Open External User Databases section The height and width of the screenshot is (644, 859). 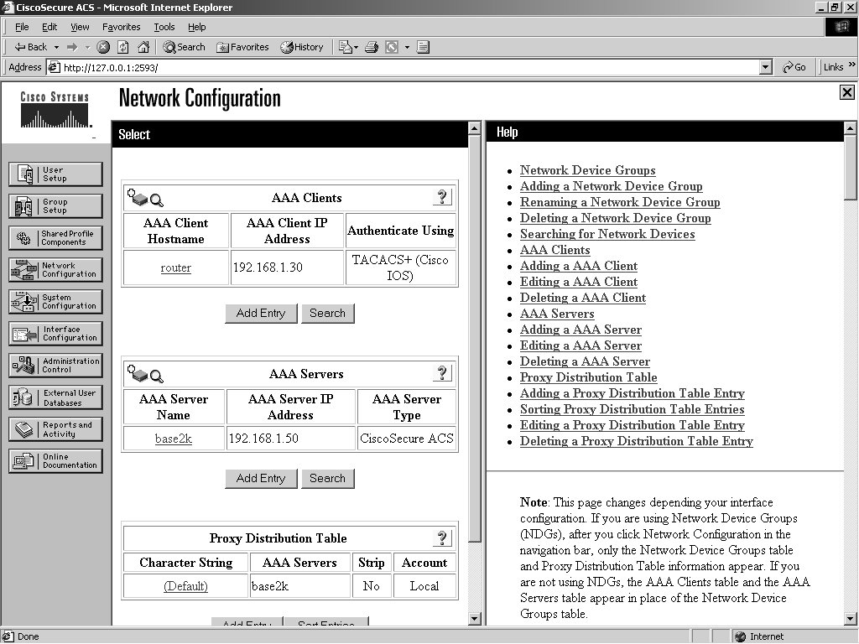click(55, 397)
